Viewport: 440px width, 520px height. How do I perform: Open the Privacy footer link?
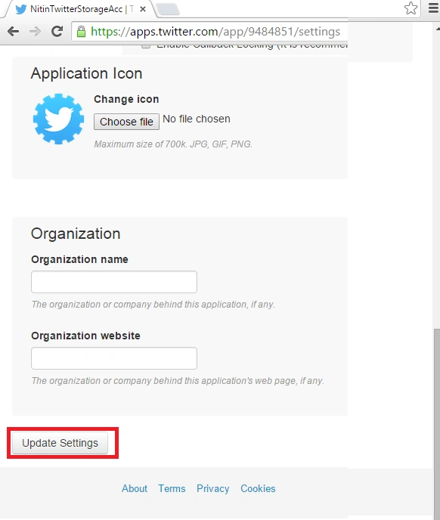point(212,488)
